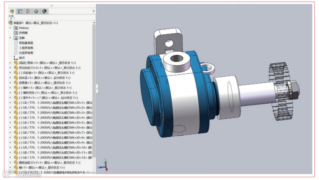Click the 泵体<1> part icon
319x180 pixels.
16,63
